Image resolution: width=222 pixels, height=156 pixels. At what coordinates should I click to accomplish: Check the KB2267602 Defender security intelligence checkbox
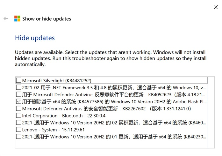tap(19, 109)
